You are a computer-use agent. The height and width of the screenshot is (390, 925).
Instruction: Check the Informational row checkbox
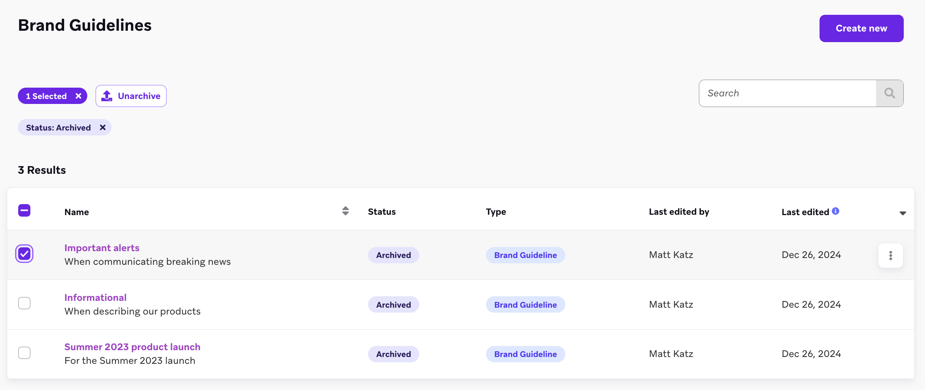[x=24, y=303]
